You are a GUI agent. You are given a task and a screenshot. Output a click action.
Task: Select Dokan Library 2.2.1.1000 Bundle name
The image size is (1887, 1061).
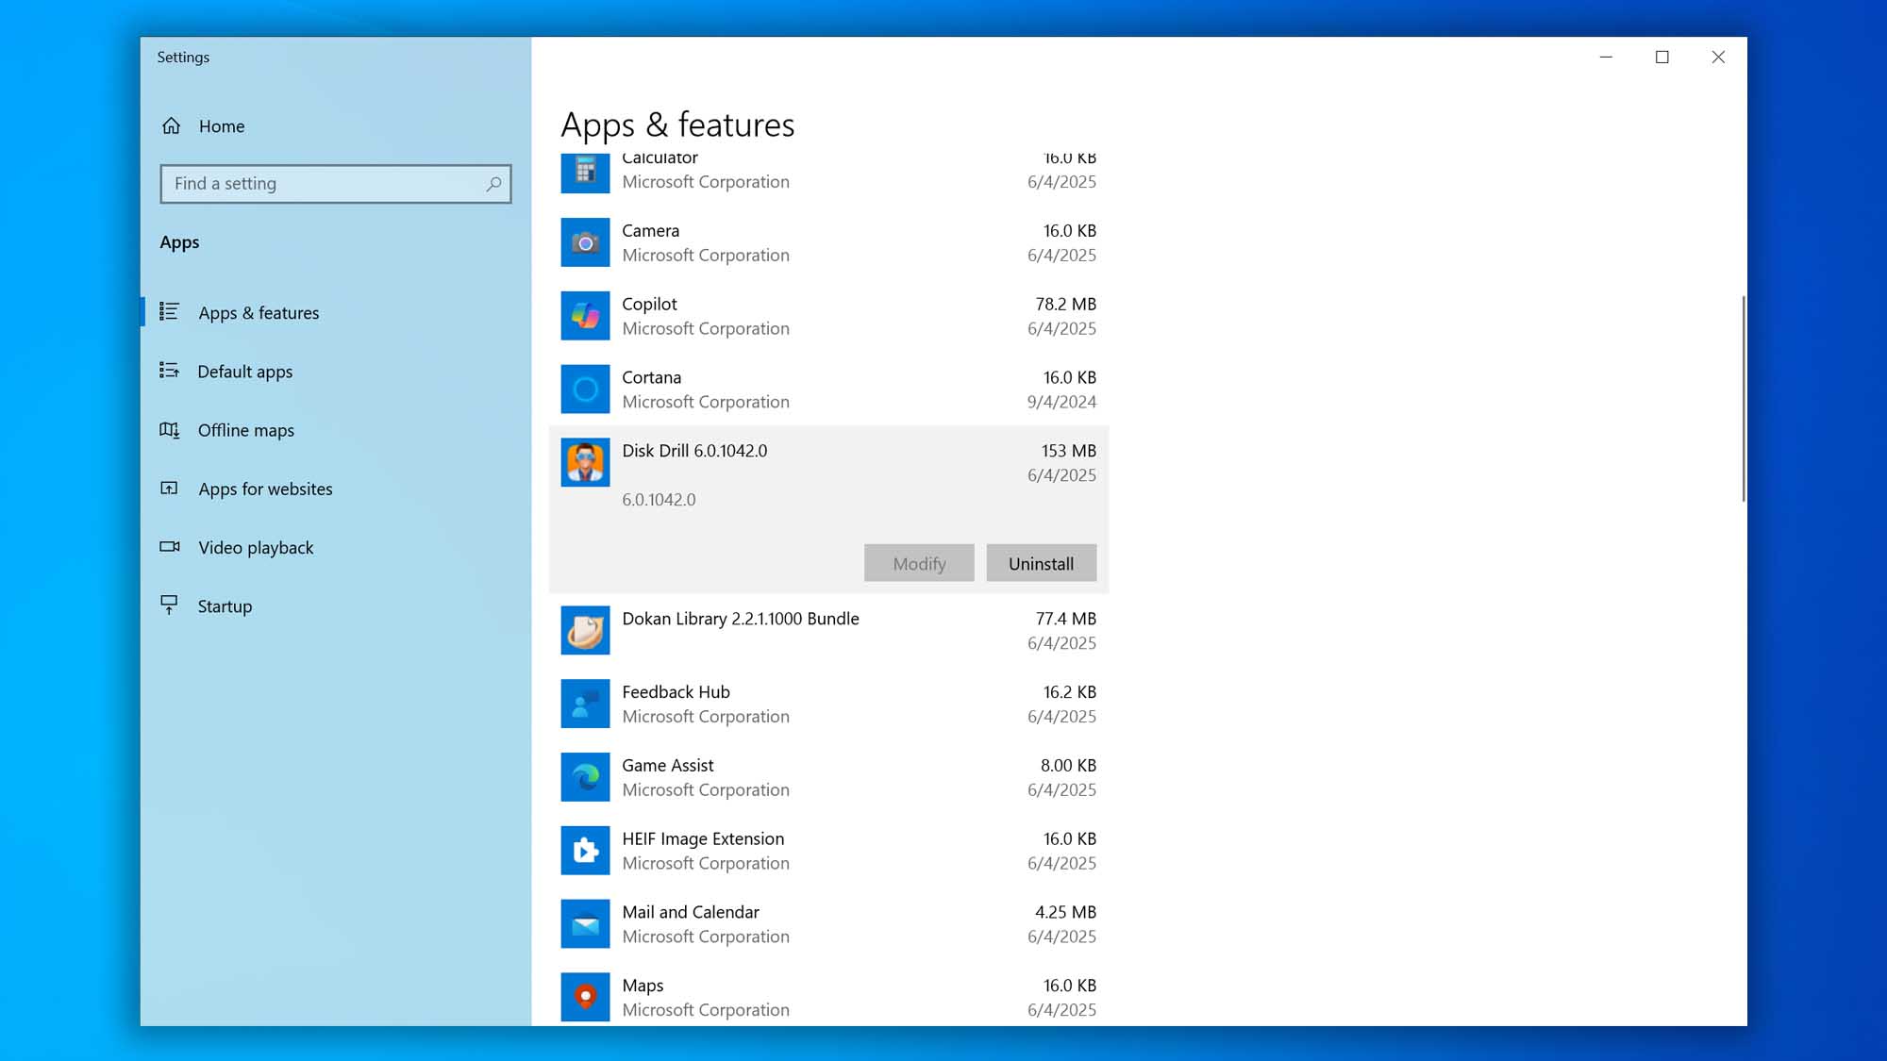click(741, 619)
